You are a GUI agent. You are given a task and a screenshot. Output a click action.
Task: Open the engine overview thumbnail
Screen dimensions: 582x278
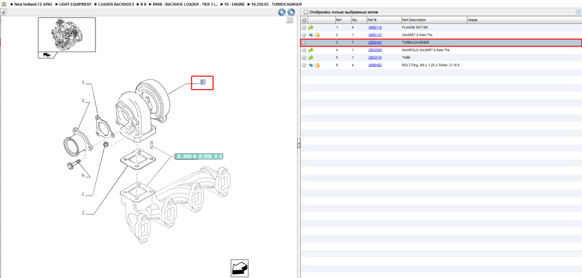[67, 34]
